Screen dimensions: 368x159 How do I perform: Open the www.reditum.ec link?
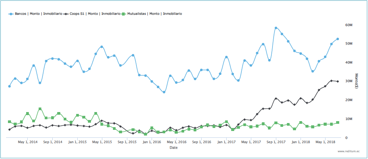(349, 151)
